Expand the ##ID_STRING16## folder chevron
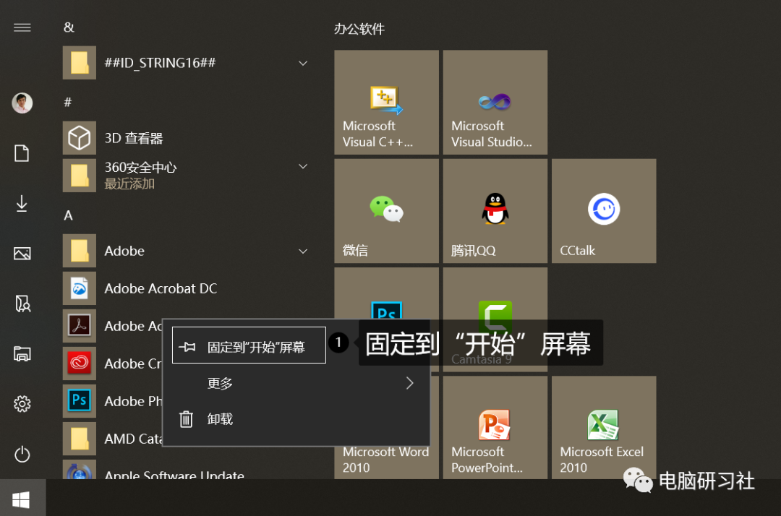781x516 pixels. point(303,63)
